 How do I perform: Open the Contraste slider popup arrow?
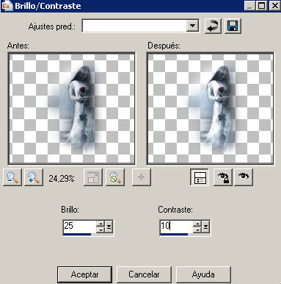click(x=206, y=227)
